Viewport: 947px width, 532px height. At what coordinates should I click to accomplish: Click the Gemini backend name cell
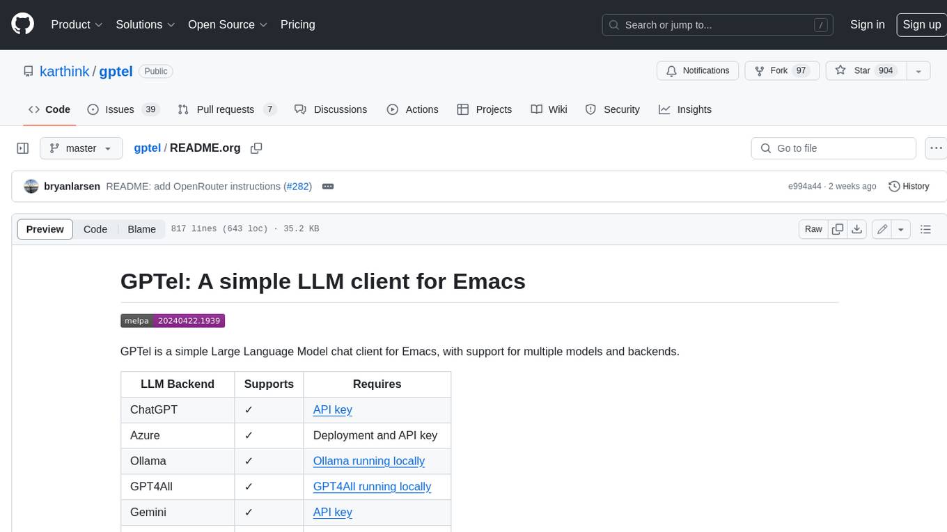coord(178,513)
